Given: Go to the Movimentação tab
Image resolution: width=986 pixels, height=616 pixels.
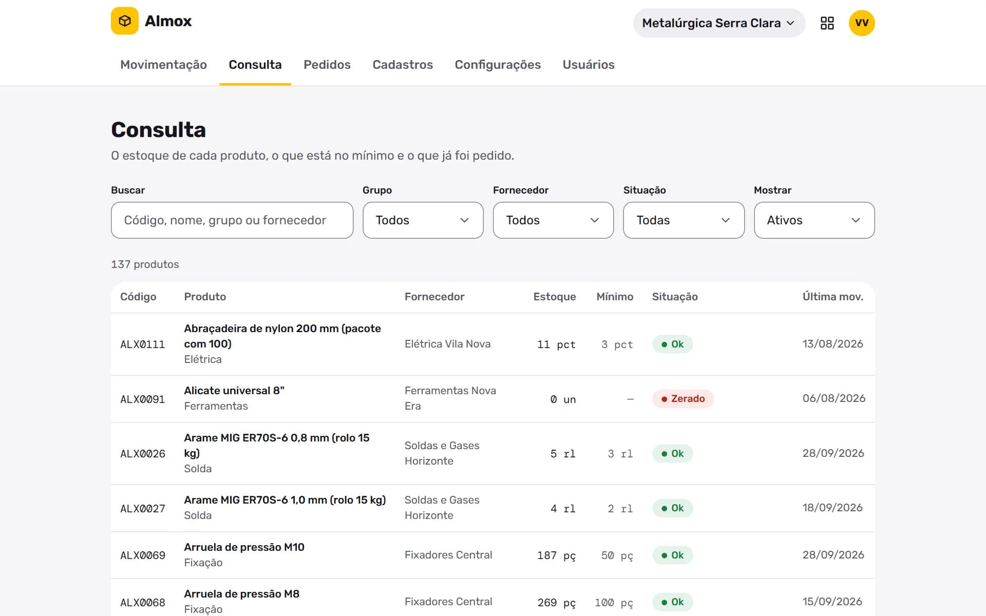Looking at the screenshot, I should click(x=163, y=65).
